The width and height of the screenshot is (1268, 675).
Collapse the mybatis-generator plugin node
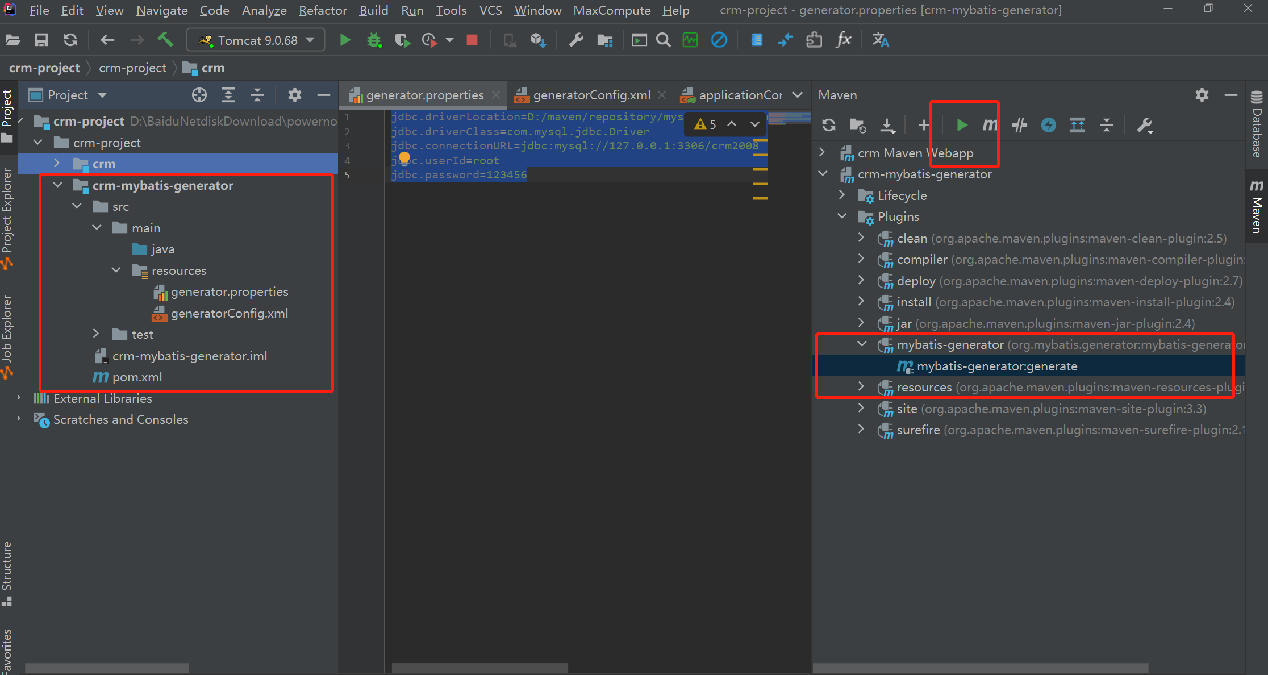862,344
